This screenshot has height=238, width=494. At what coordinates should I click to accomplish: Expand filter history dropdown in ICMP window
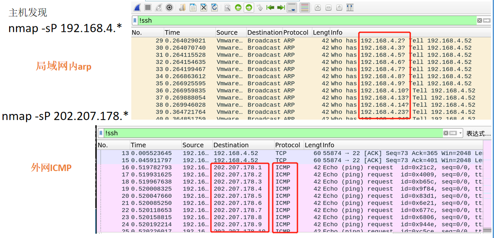(x=461, y=133)
